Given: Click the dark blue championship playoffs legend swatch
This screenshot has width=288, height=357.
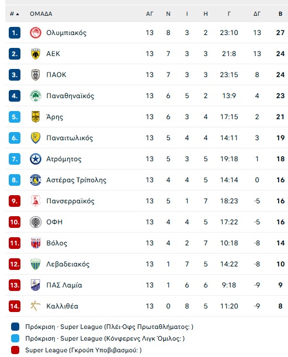Looking at the screenshot, I should [x=15, y=327].
